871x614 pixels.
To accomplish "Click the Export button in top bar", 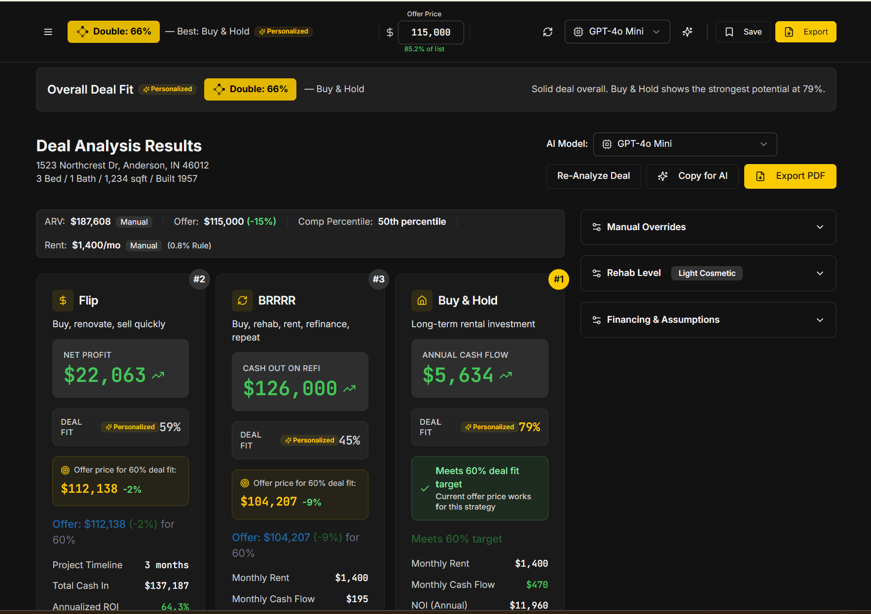I will [x=806, y=32].
